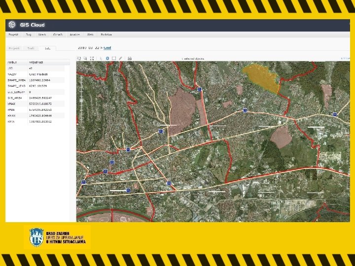Select the zoom magnifier tool
This screenshot has height=266, width=355.
85,58
